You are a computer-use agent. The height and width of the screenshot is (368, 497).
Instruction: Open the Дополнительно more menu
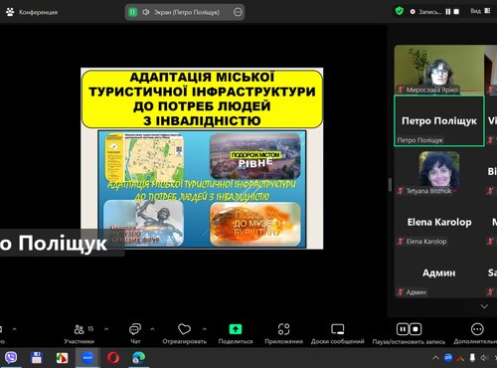pyautogui.click(x=477, y=334)
